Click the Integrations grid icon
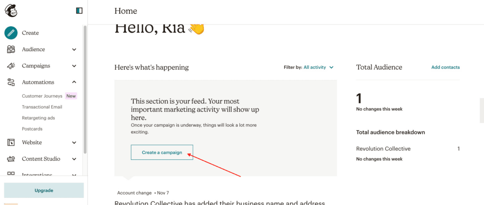 coord(11,173)
